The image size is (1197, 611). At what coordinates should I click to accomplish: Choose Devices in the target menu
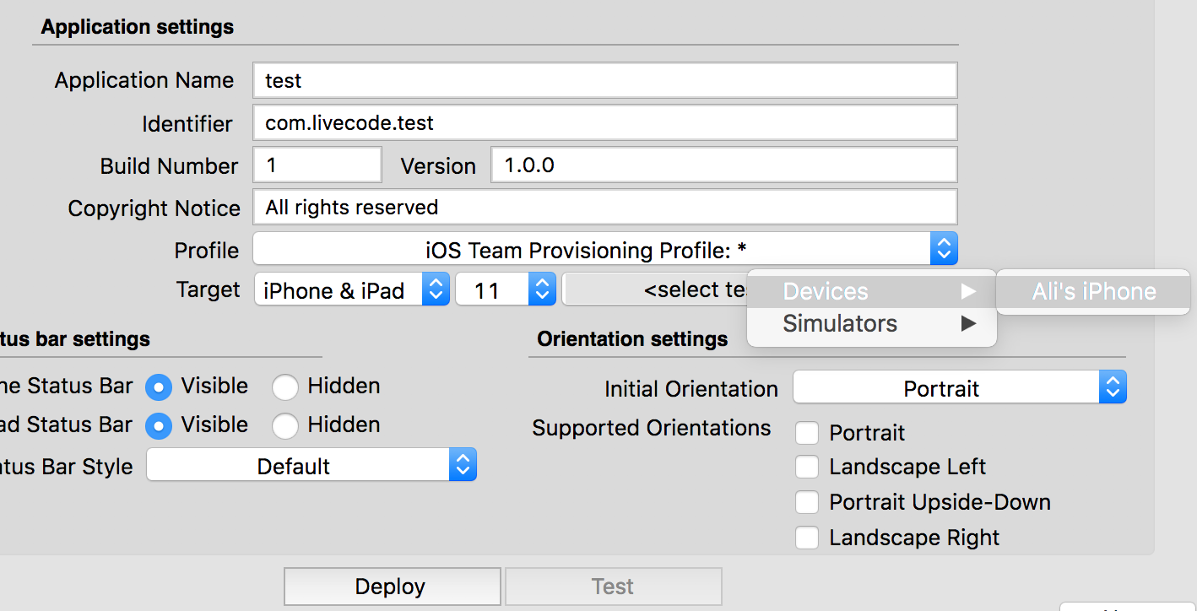point(826,291)
